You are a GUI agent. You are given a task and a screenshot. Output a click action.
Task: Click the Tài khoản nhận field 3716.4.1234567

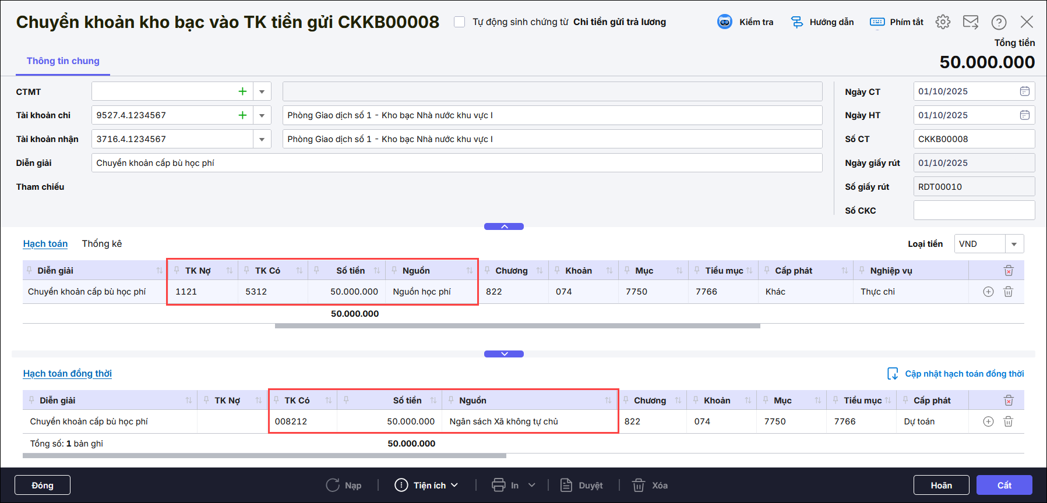(x=172, y=139)
